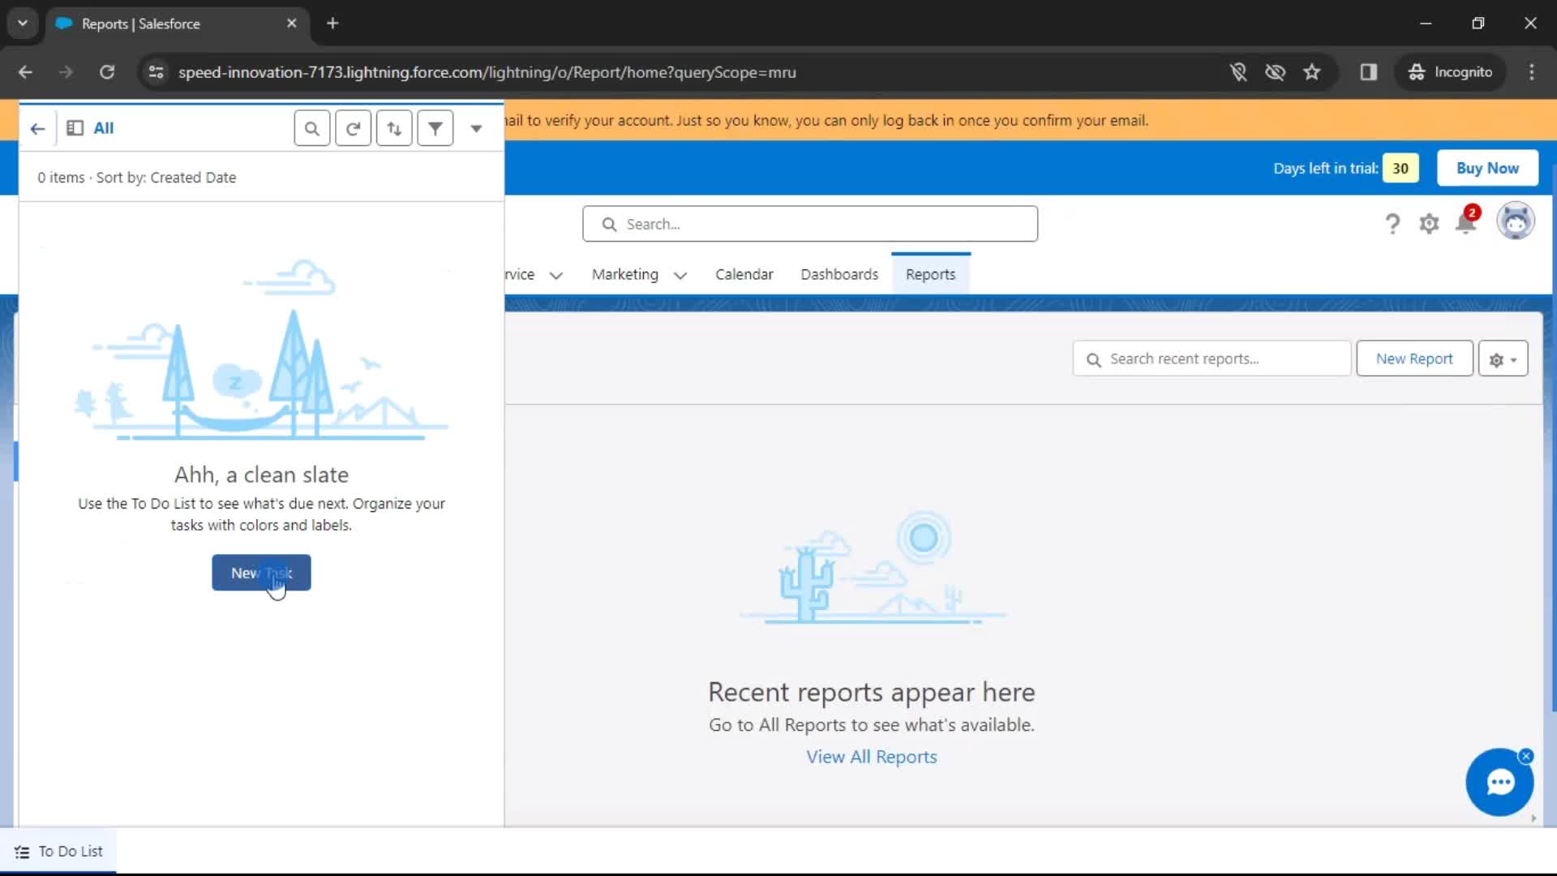Open the site information icon in address bar
This screenshot has width=1557, height=876.
156,72
